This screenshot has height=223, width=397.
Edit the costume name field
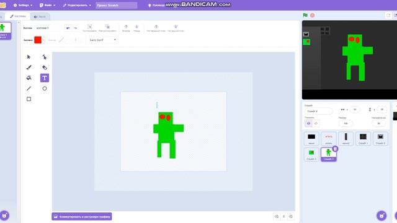[x=48, y=28]
